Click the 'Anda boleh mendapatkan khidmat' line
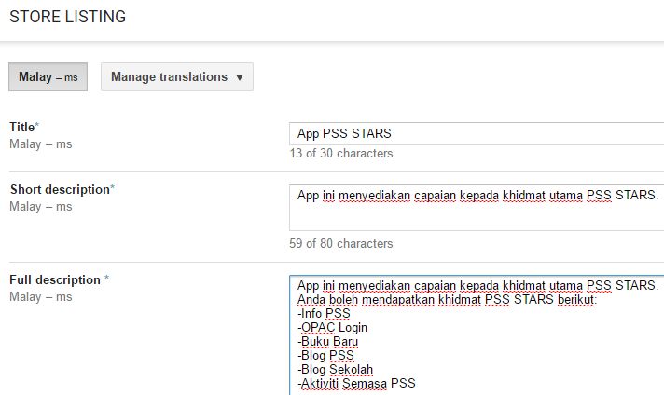This screenshot has width=664, height=395. tap(447, 299)
